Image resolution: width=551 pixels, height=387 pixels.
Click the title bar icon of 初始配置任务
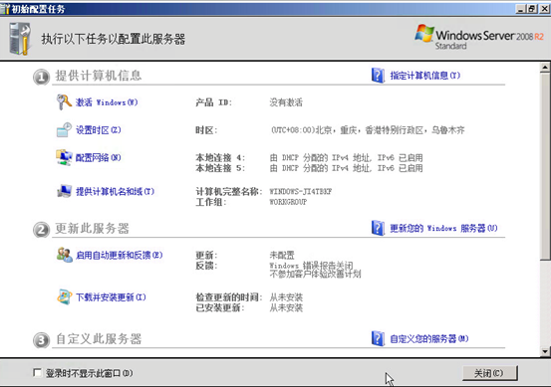click(5, 9)
